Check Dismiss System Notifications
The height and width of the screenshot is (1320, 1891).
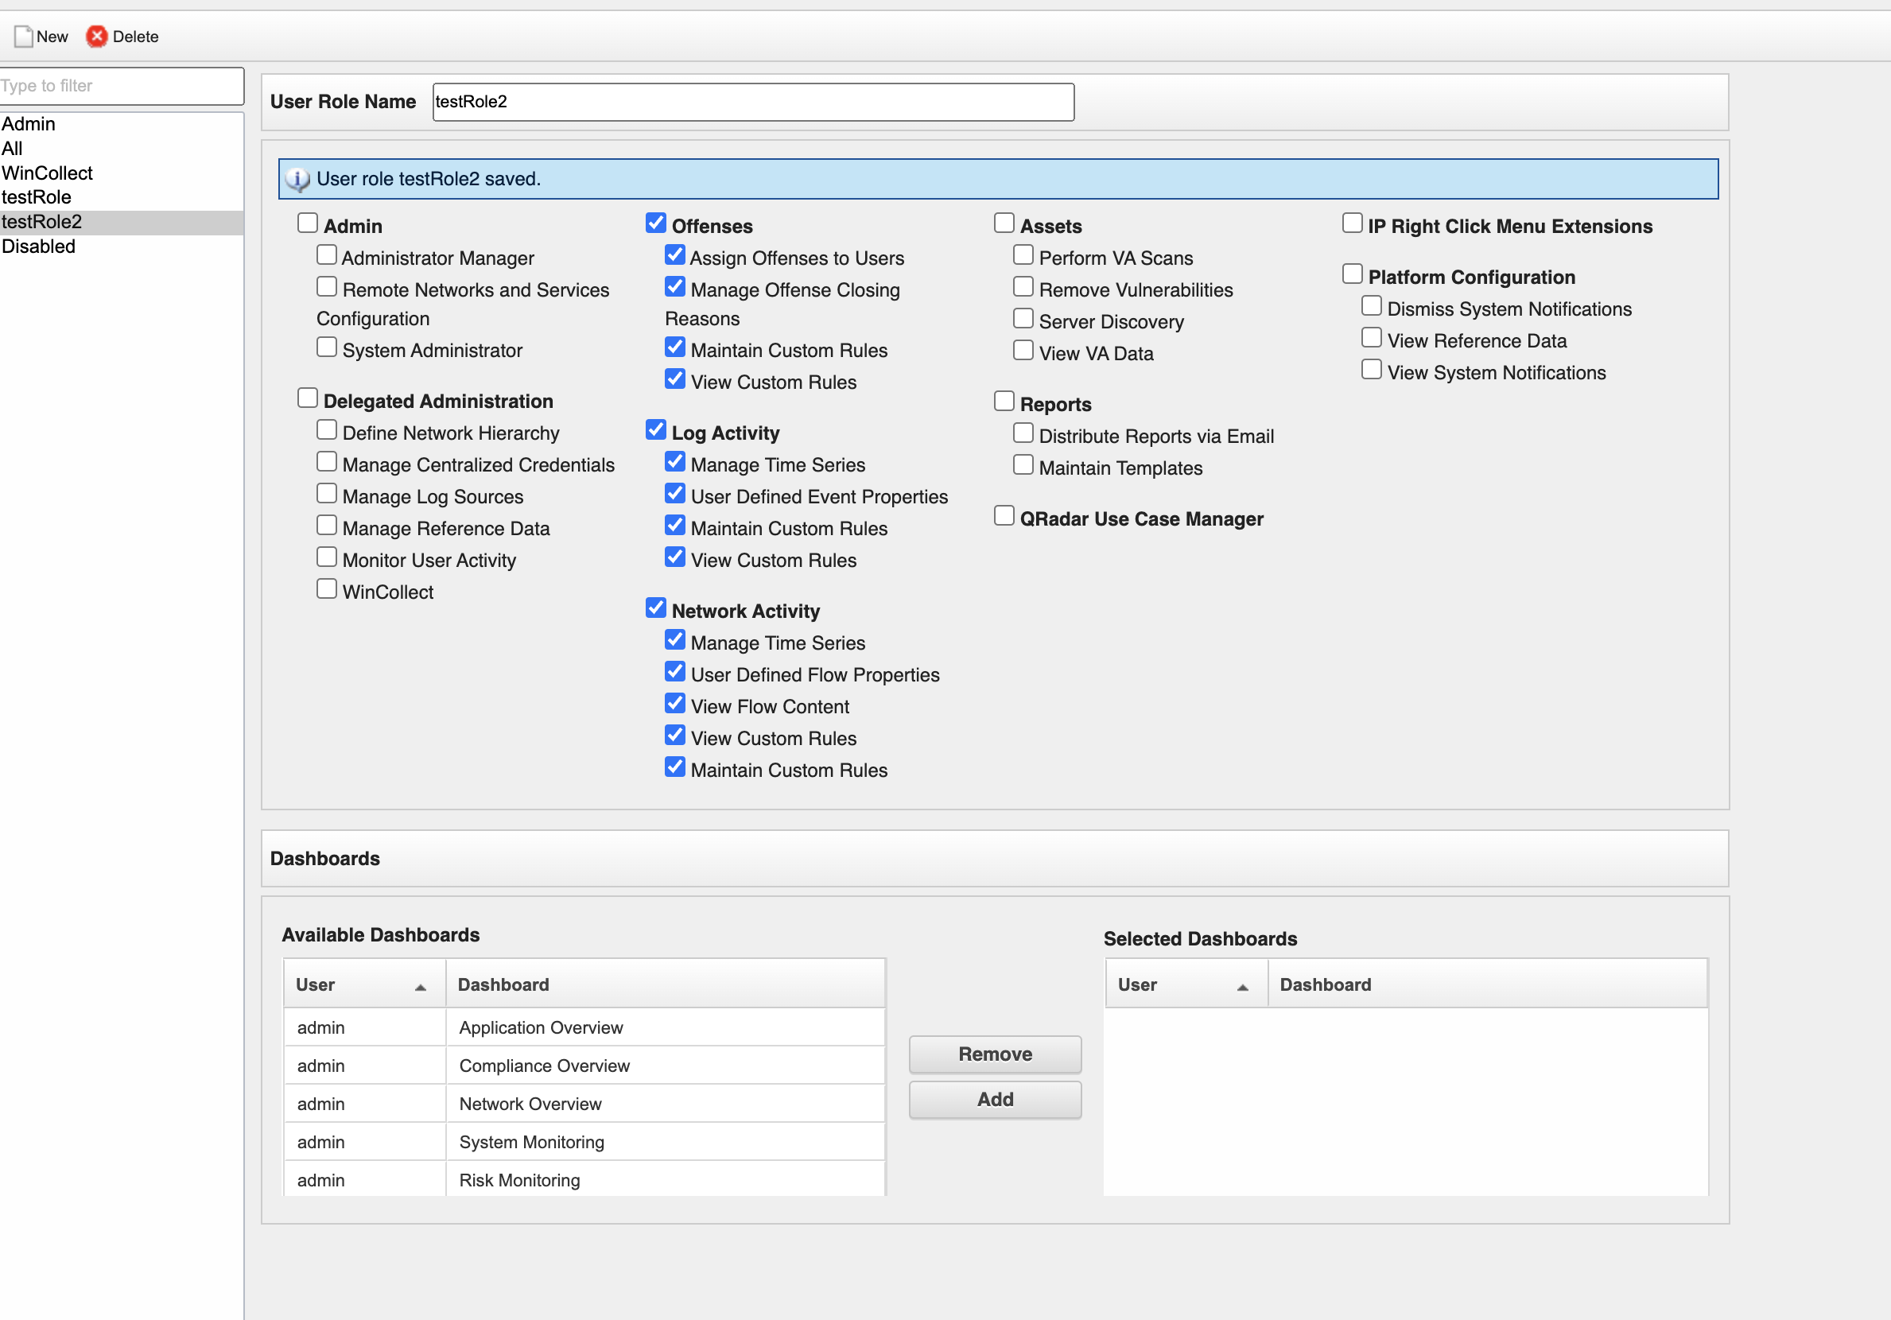click(1371, 306)
